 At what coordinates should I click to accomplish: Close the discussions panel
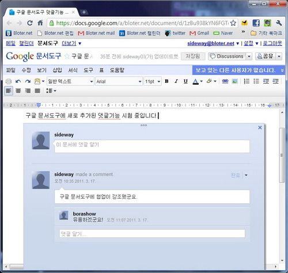coord(260,127)
